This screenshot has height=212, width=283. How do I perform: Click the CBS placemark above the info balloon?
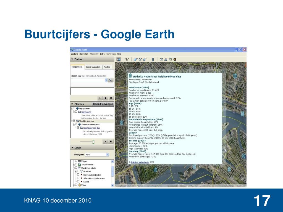coord(235,76)
